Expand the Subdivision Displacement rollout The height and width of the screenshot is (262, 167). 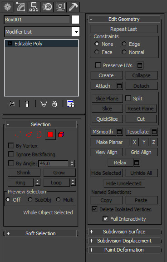click(x=124, y=241)
